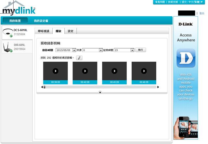Screen dimensions: 208x144
Task: Select the DCS-6010L camera device icon
Action: (8, 32)
